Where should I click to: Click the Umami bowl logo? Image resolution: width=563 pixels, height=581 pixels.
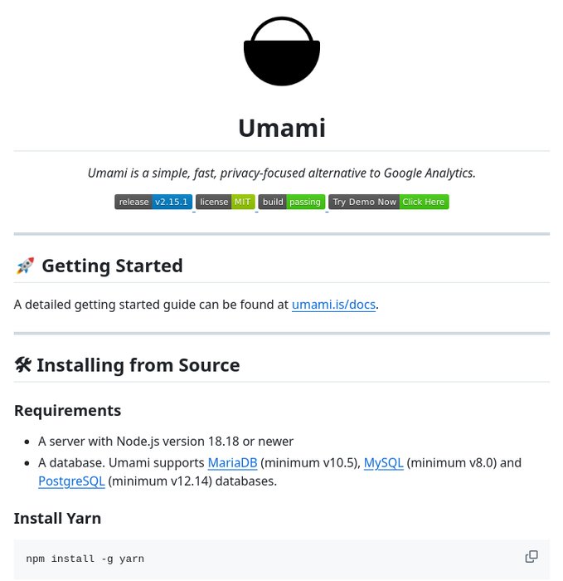pos(281,51)
